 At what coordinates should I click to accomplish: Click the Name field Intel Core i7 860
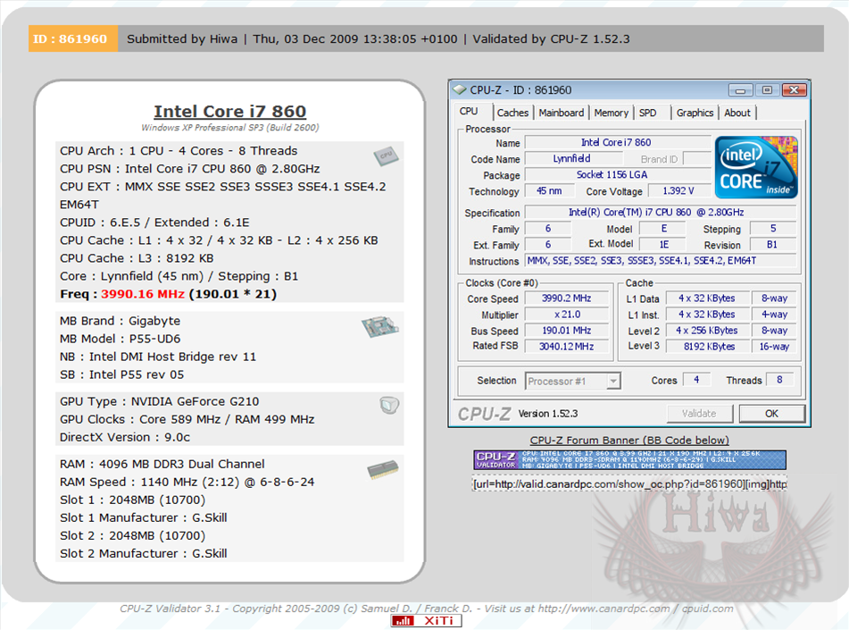pos(617,143)
